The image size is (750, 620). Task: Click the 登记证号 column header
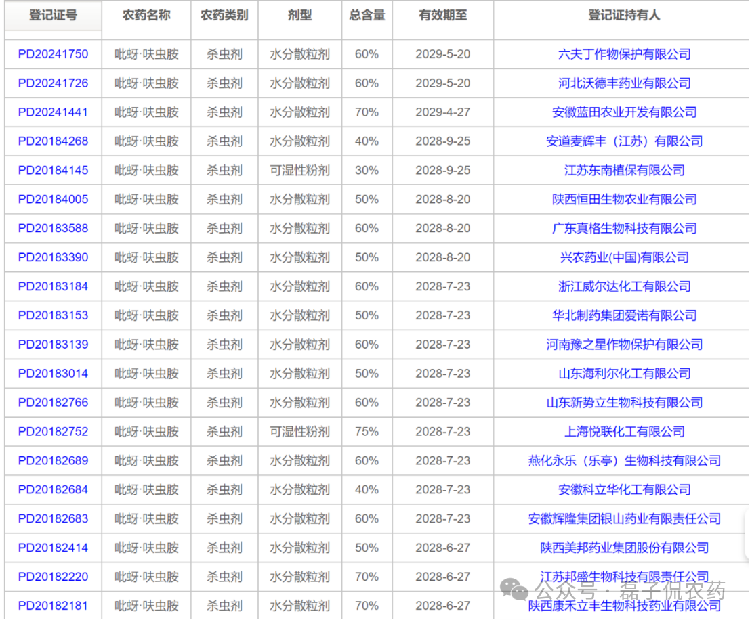click(53, 16)
